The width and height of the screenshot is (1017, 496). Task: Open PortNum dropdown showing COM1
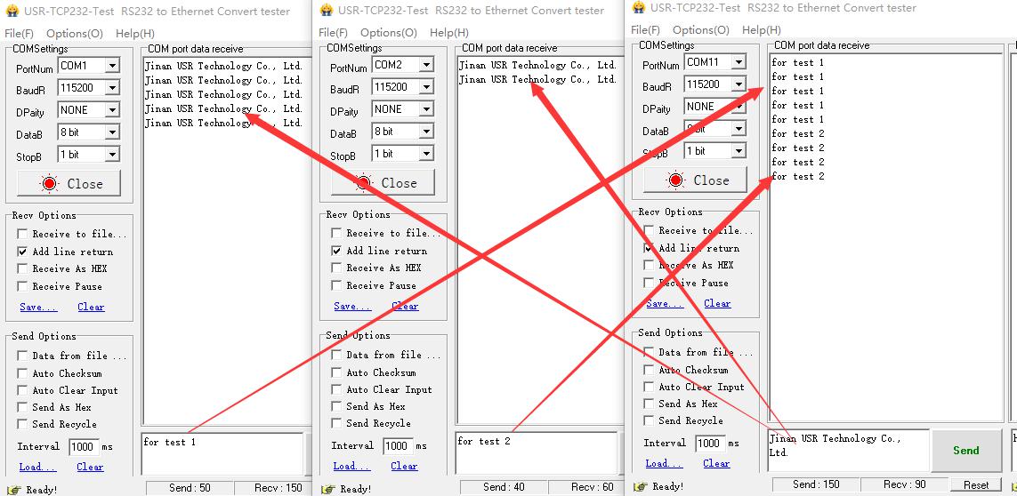point(113,66)
